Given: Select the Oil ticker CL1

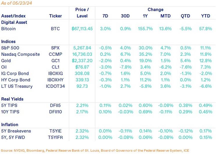Looking at the screenshot, I should pyautogui.click(x=55, y=67).
